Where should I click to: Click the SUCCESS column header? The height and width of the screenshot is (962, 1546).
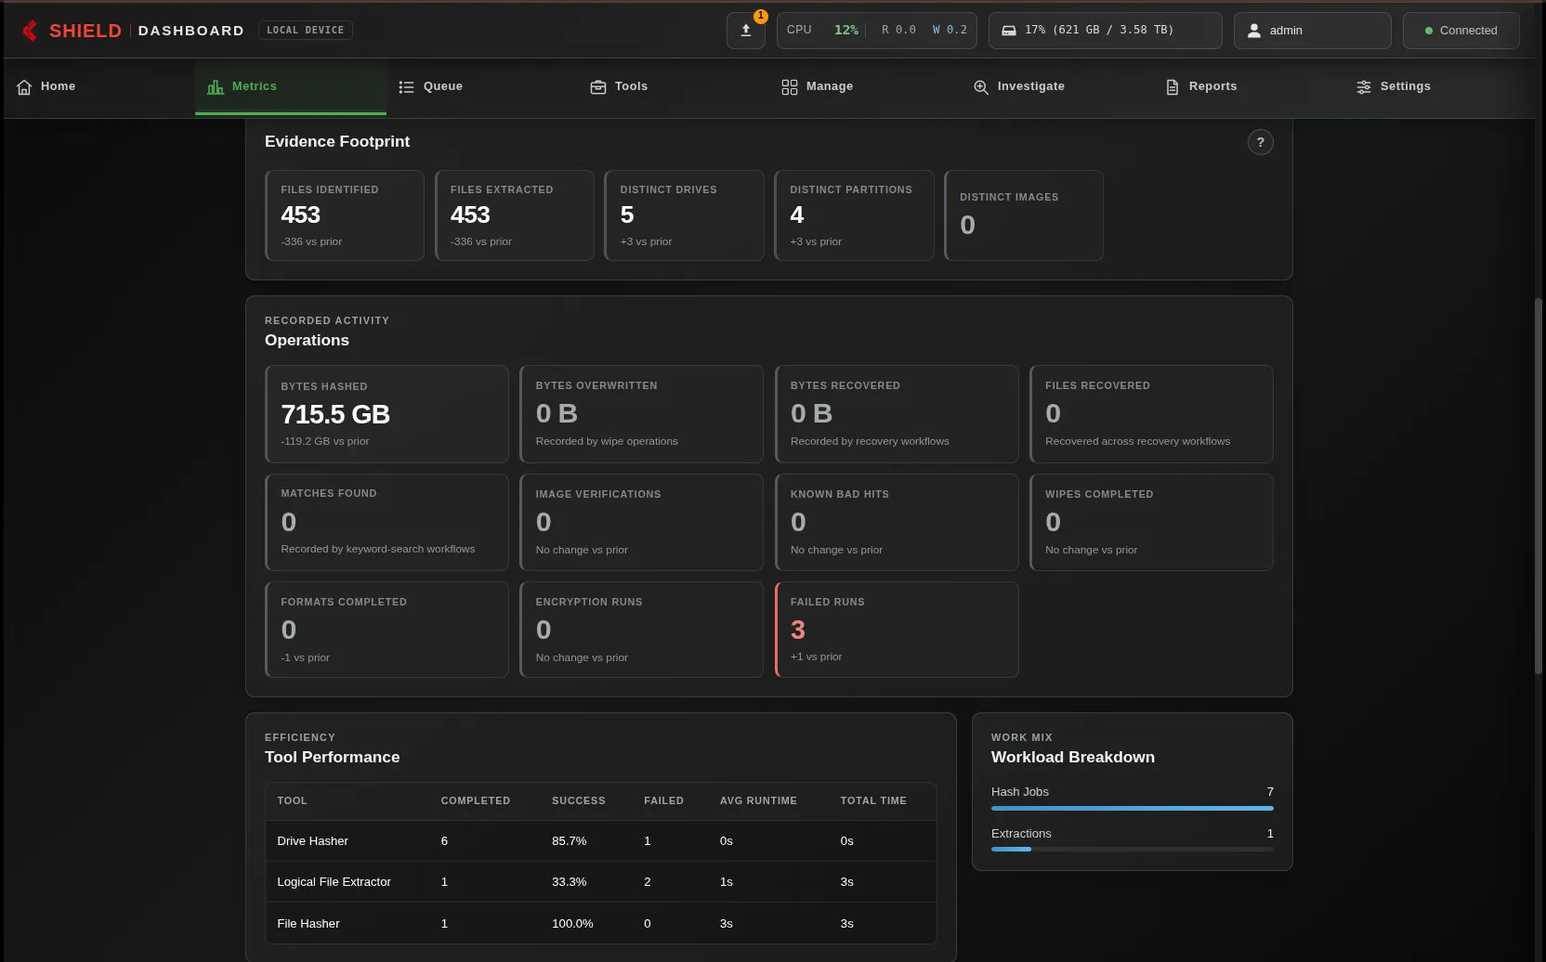tap(578, 800)
